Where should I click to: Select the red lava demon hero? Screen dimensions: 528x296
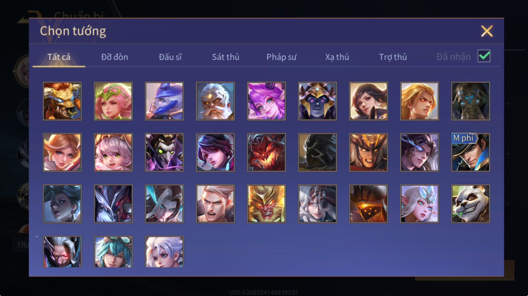266,152
